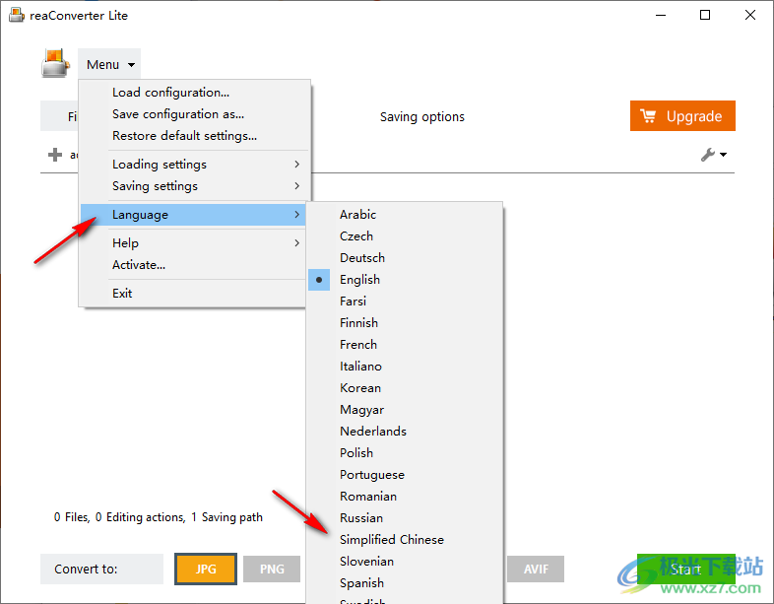The image size is (774, 604).
Task: Close the reaConverter Lite window
Action: tap(749, 16)
